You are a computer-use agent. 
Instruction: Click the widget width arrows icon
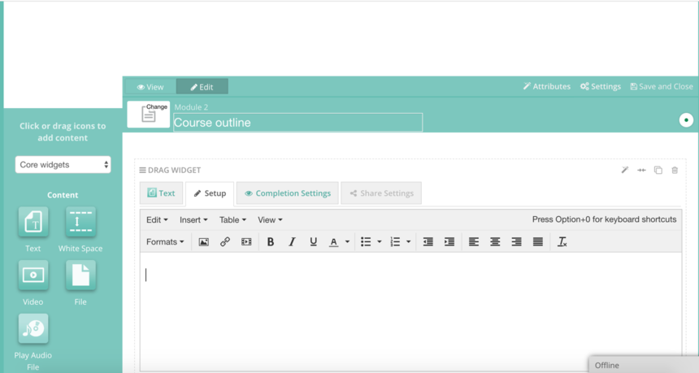pyautogui.click(x=641, y=170)
